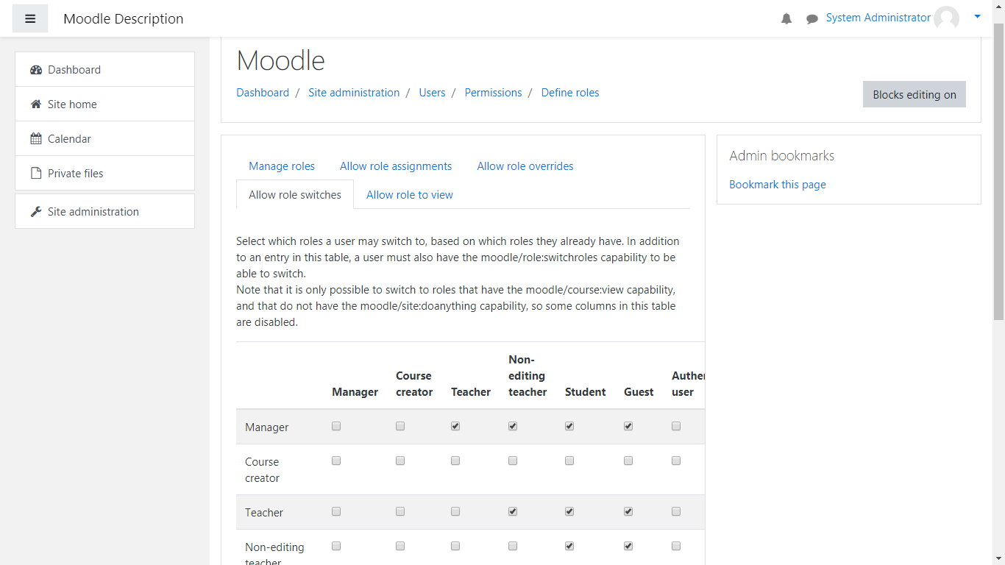Check Manager row Course creator column checkbox
Image resolution: width=1005 pixels, height=565 pixels.
click(400, 426)
